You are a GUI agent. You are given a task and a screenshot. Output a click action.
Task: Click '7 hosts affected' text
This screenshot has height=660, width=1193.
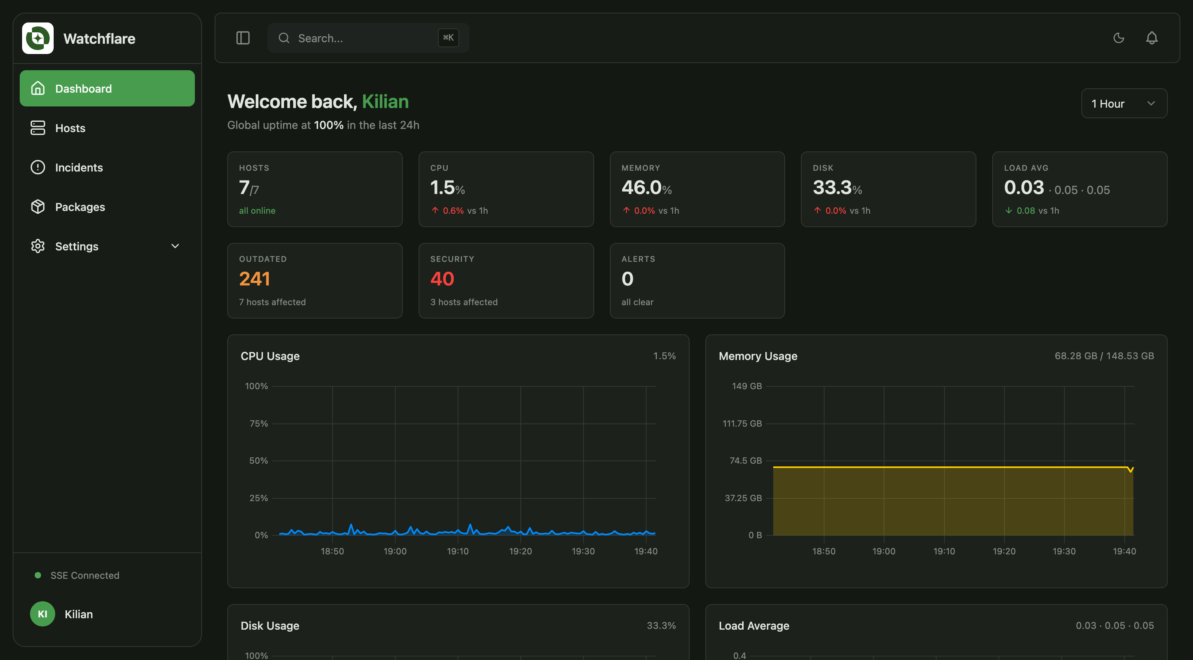coord(272,302)
